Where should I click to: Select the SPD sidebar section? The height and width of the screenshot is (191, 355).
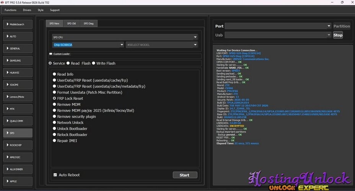click(18, 133)
